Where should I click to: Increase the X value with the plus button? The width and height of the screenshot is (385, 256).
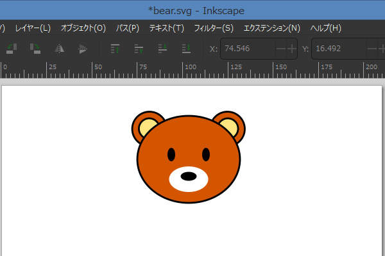[292, 49]
